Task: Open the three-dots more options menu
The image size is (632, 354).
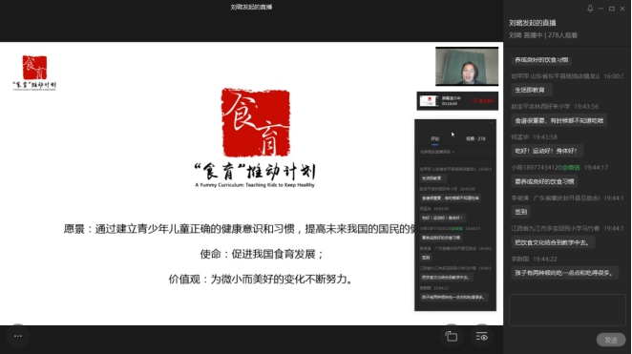Action: [x=18, y=336]
